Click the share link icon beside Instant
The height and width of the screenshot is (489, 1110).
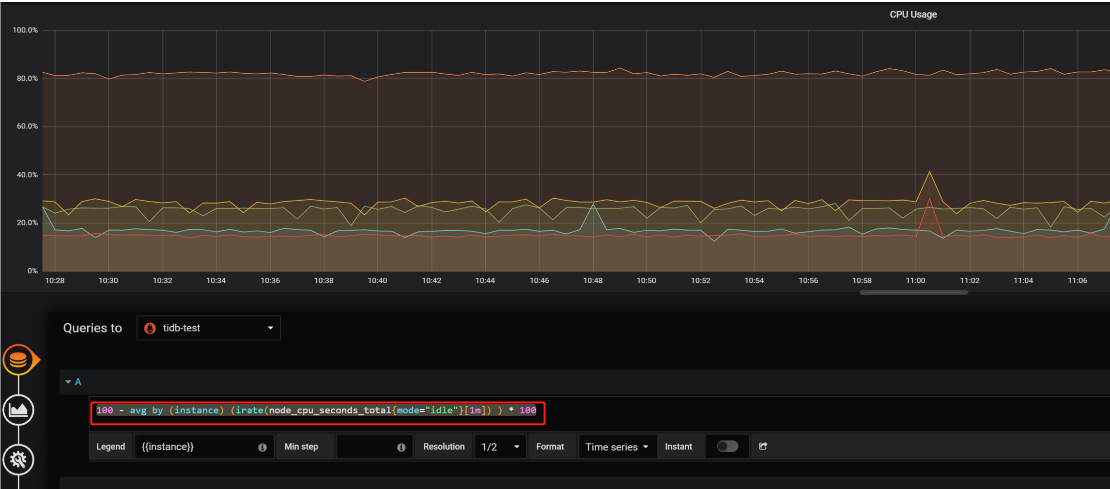coord(763,446)
